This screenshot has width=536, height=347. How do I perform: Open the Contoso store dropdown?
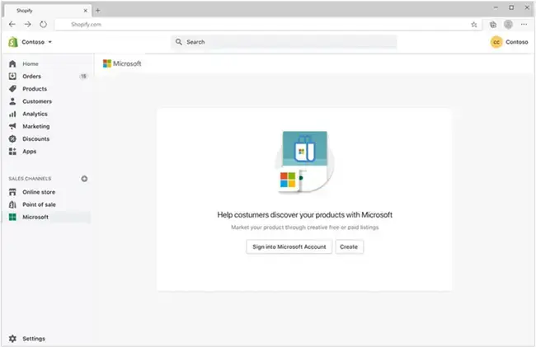tap(36, 42)
